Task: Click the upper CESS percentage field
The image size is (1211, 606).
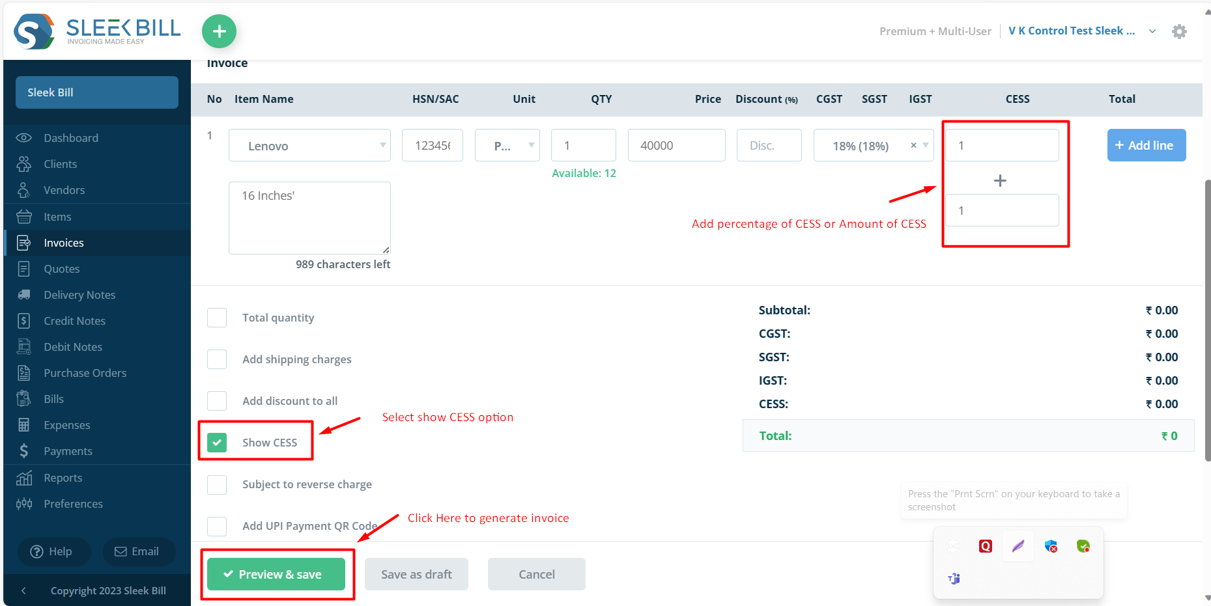Action: [x=1002, y=145]
